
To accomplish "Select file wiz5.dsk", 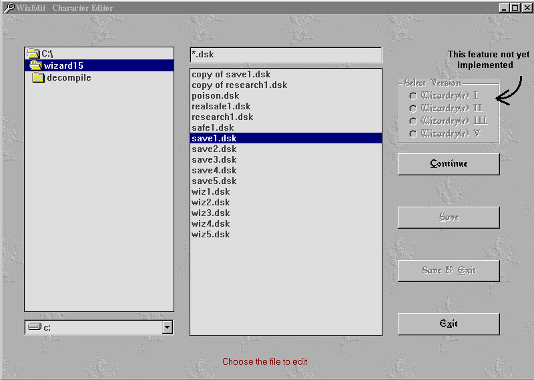I will [x=286, y=234].
